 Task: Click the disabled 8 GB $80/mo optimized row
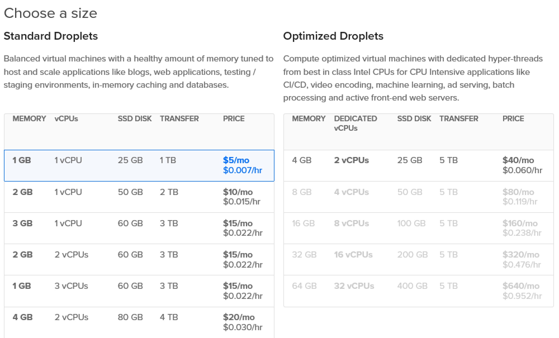418,197
